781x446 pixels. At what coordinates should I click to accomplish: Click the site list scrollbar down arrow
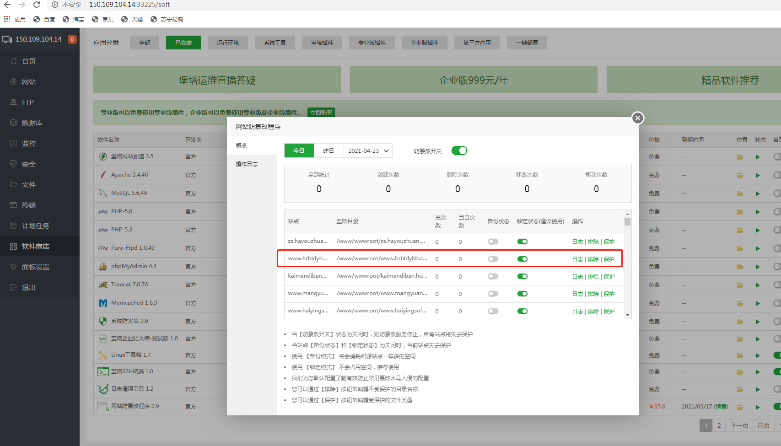point(628,315)
